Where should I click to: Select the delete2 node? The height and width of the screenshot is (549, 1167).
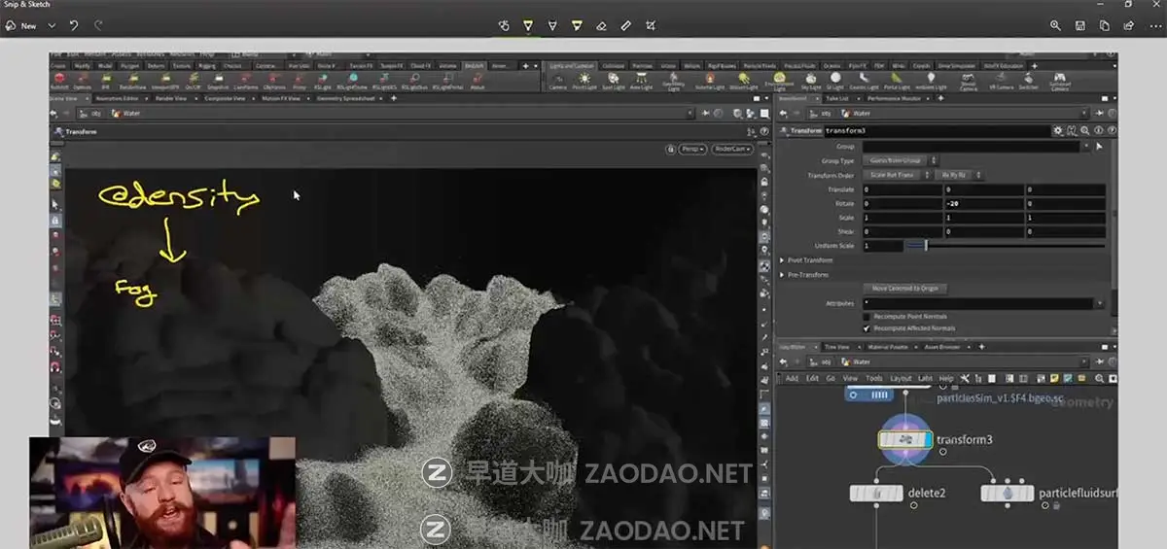pyautogui.click(x=876, y=494)
